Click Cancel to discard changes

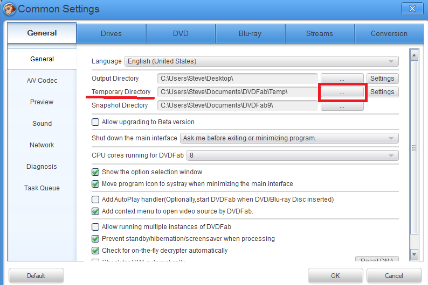pyautogui.click(x=394, y=276)
